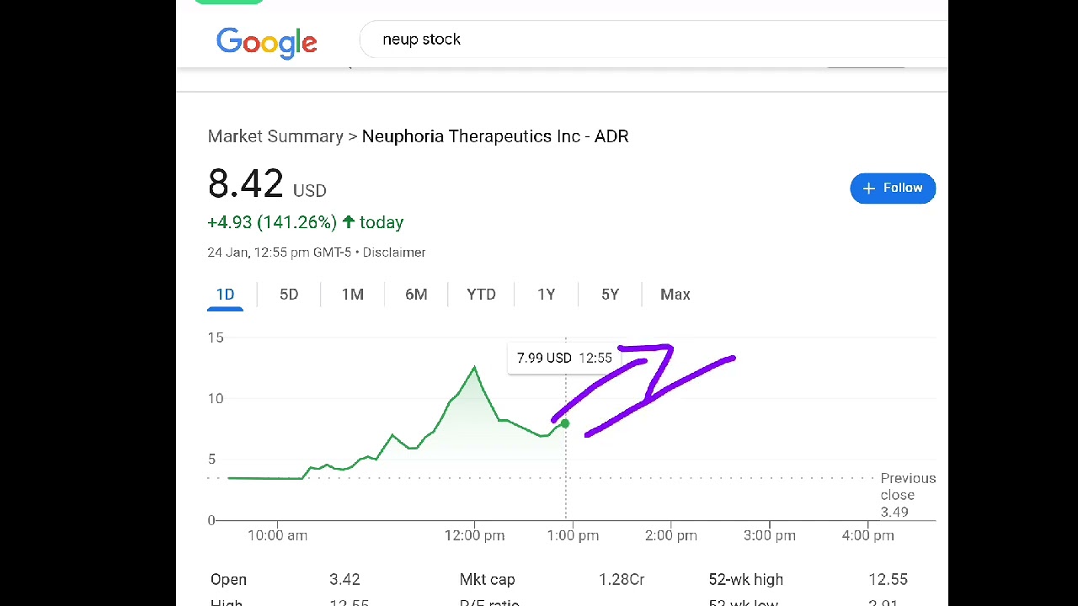Click the Neuphoria Therapeutics Inc - ADR title
Image resolution: width=1078 pixels, height=606 pixels.
[495, 136]
